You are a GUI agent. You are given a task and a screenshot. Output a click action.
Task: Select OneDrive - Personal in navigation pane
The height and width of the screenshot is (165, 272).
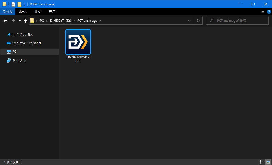[x=27, y=43]
